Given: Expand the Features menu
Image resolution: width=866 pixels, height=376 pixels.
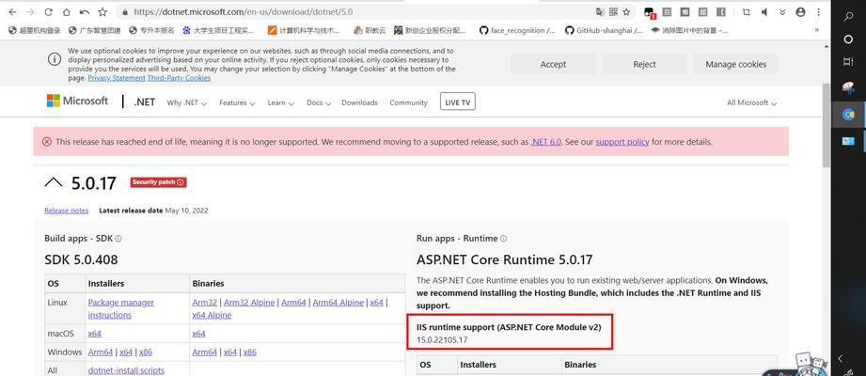Looking at the screenshot, I should [237, 102].
